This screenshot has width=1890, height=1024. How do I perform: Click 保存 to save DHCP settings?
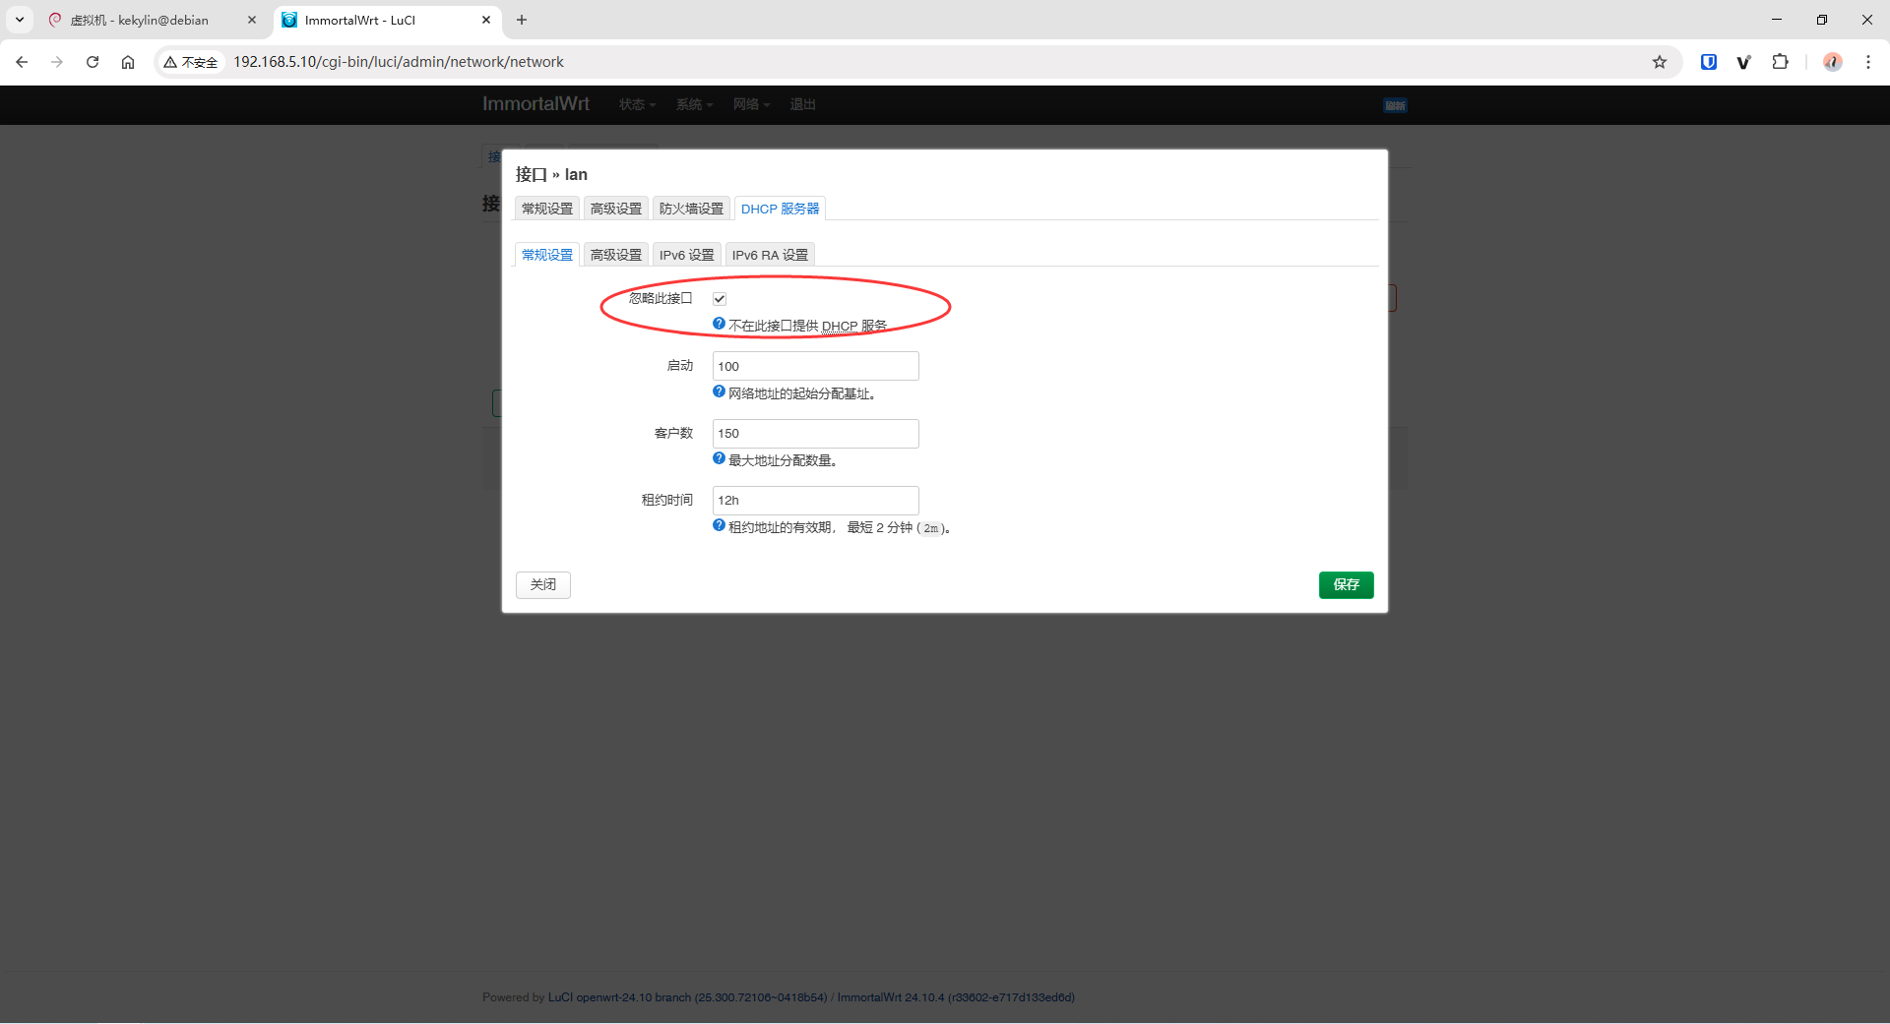coord(1346,584)
